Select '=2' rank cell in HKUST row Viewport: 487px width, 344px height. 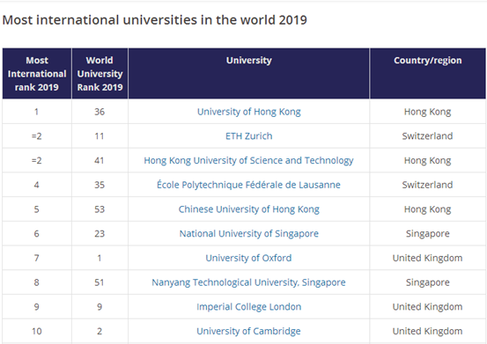(x=37, y=160)
